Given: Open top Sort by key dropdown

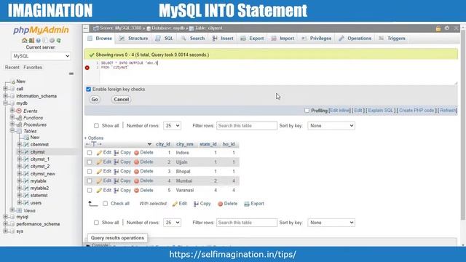Looking at the screenshot, I should (x=331, y=126).
